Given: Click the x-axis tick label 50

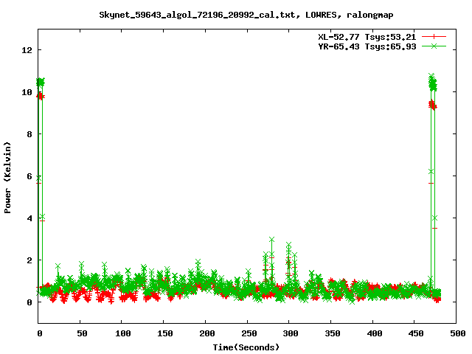Looking at the screenshot, I should pyautogui.click(x=81, y=333).
